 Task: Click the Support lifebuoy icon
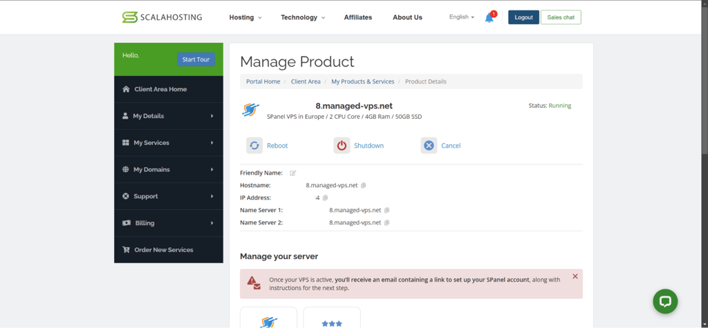126,196
